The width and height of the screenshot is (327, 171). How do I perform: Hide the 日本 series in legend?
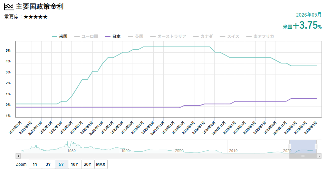[x=113, y=37]
